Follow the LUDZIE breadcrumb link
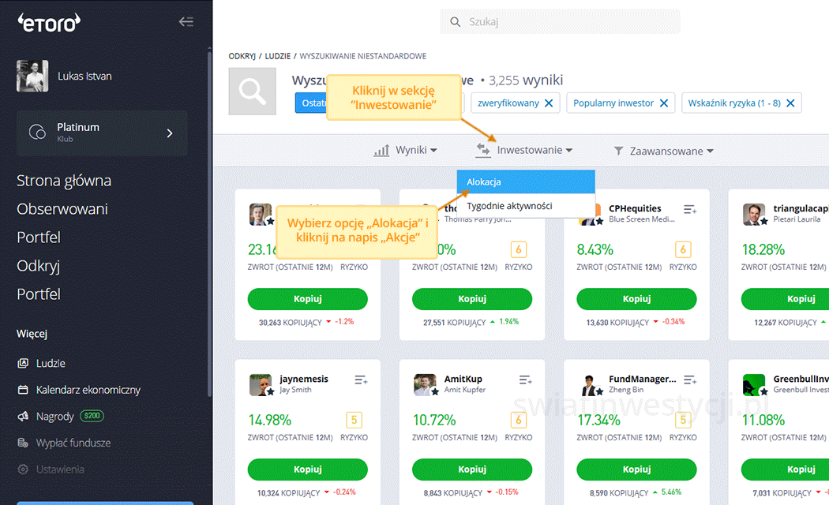Screen dimensions: 829x505 278,56
